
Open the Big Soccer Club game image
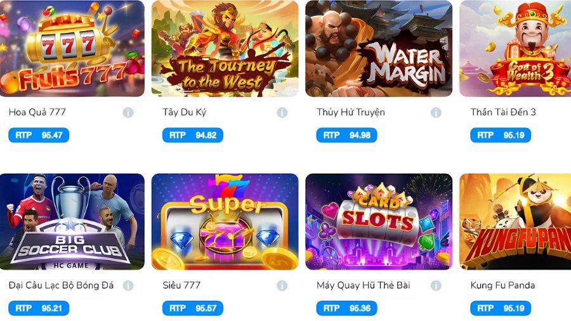(72, 221)
